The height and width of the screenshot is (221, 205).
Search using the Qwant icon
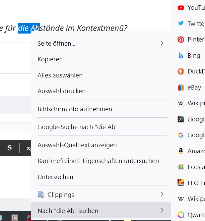tap(181, 215)
